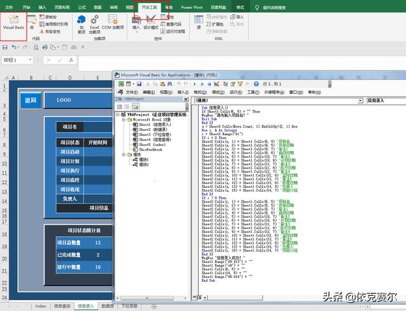The width and height of the screenshot is (406, 311).
Task: Save workbook from the Quick Access Toolbar
Action: tap(5, 47)
